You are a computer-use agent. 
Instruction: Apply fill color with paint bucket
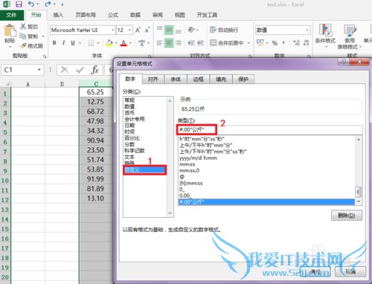[x=109, y=43]
